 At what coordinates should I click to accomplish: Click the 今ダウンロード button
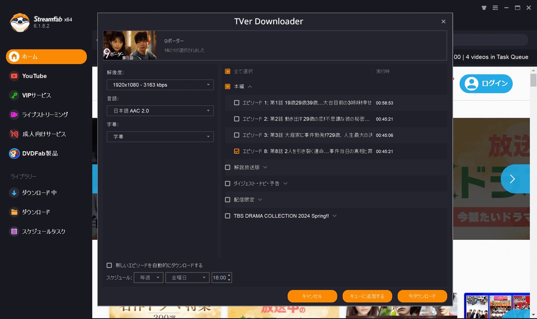click(422, 296)
